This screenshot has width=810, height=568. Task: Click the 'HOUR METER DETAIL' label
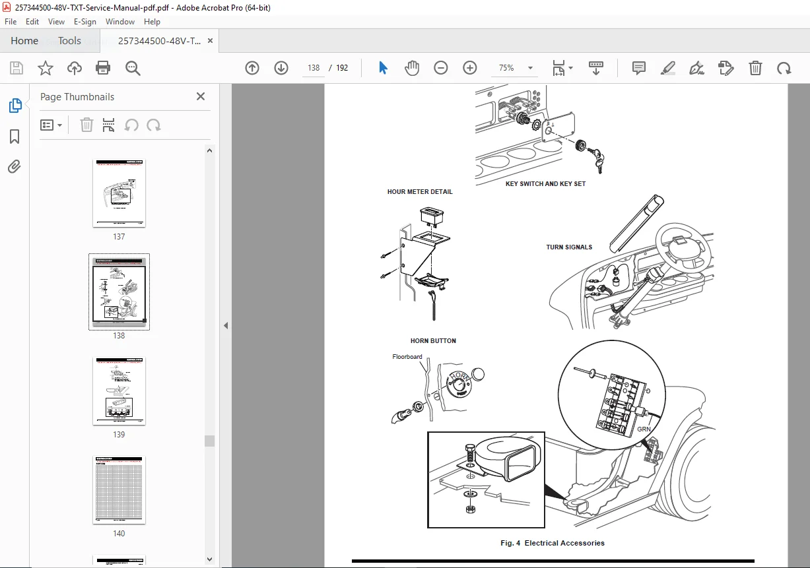point(420,192)
